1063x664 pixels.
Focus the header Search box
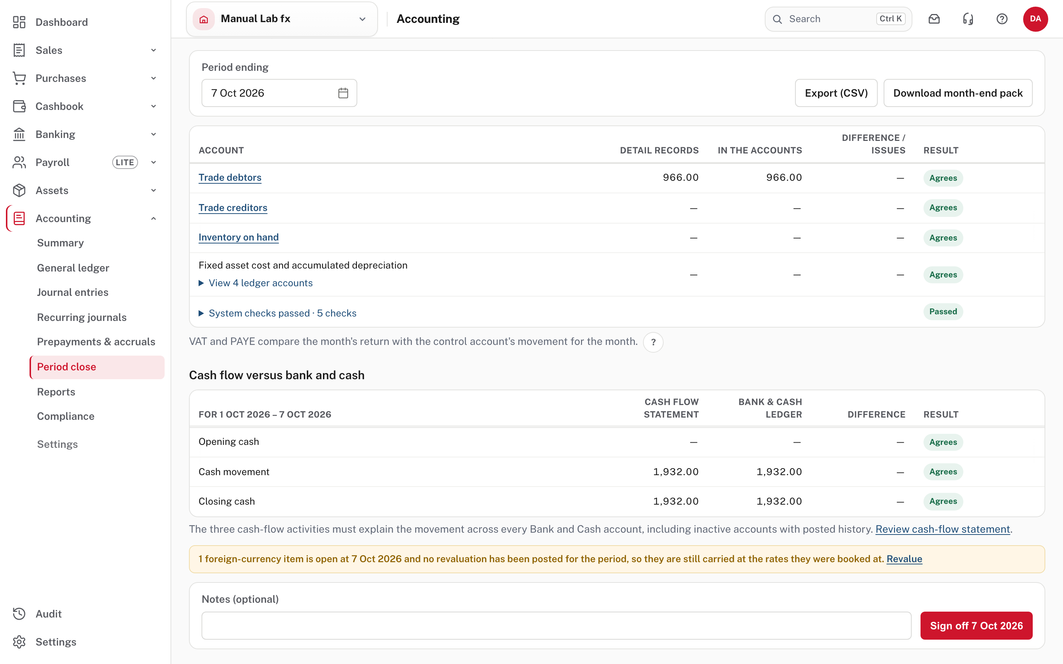(838, 19)
